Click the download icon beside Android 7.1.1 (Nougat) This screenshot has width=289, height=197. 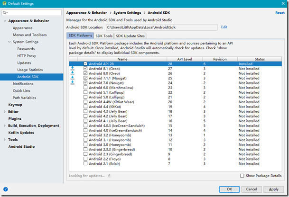(73, 78)
